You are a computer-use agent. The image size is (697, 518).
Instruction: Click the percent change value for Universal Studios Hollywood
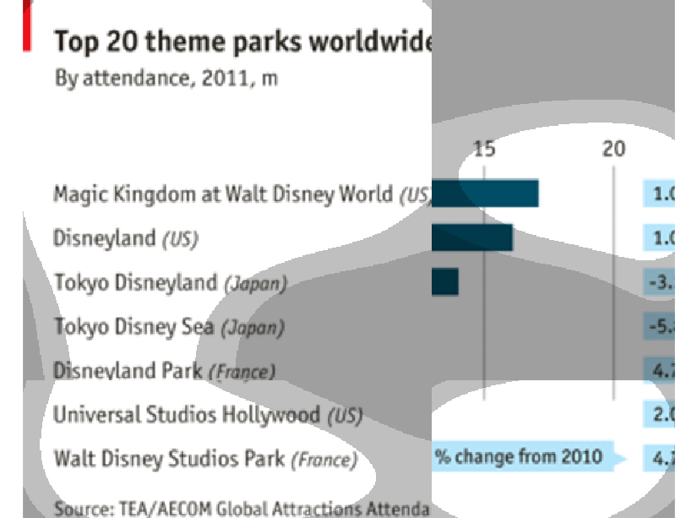[x=659, y=414]
